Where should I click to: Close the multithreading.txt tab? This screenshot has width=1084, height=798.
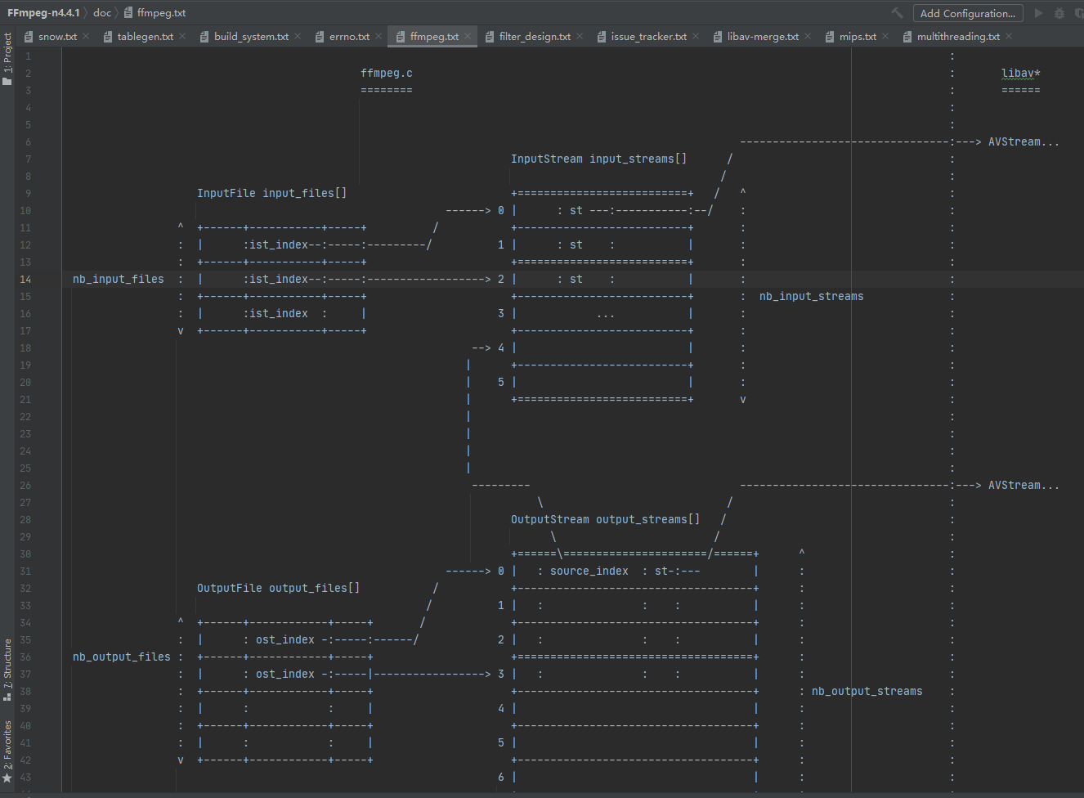(1009, 36)
